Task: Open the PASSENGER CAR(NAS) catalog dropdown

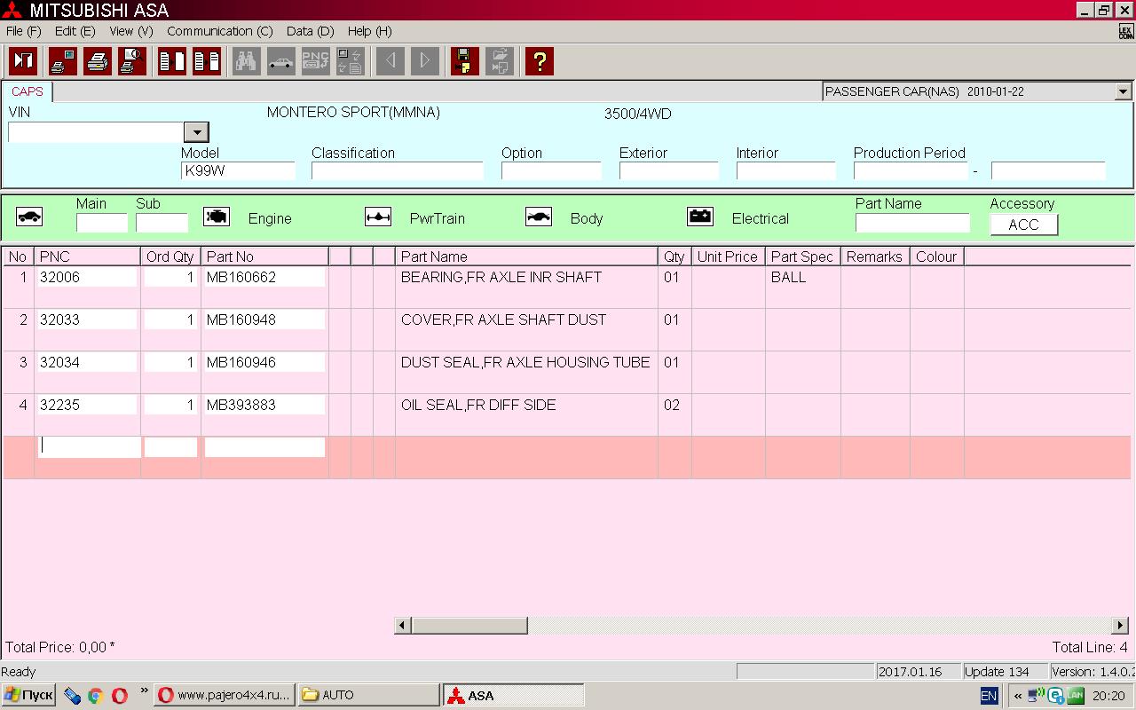Action: 1123,91
